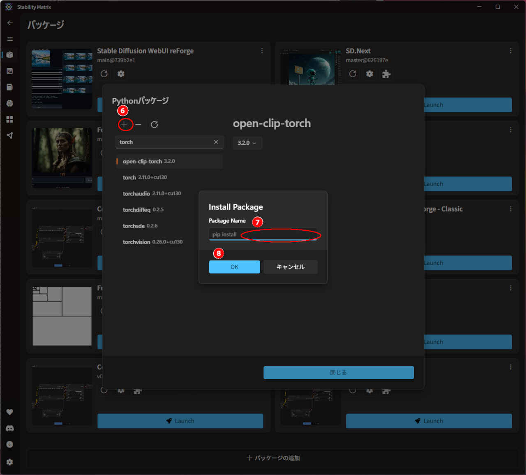Open three-dot menu for the Classic card

(x=510, y=209)
